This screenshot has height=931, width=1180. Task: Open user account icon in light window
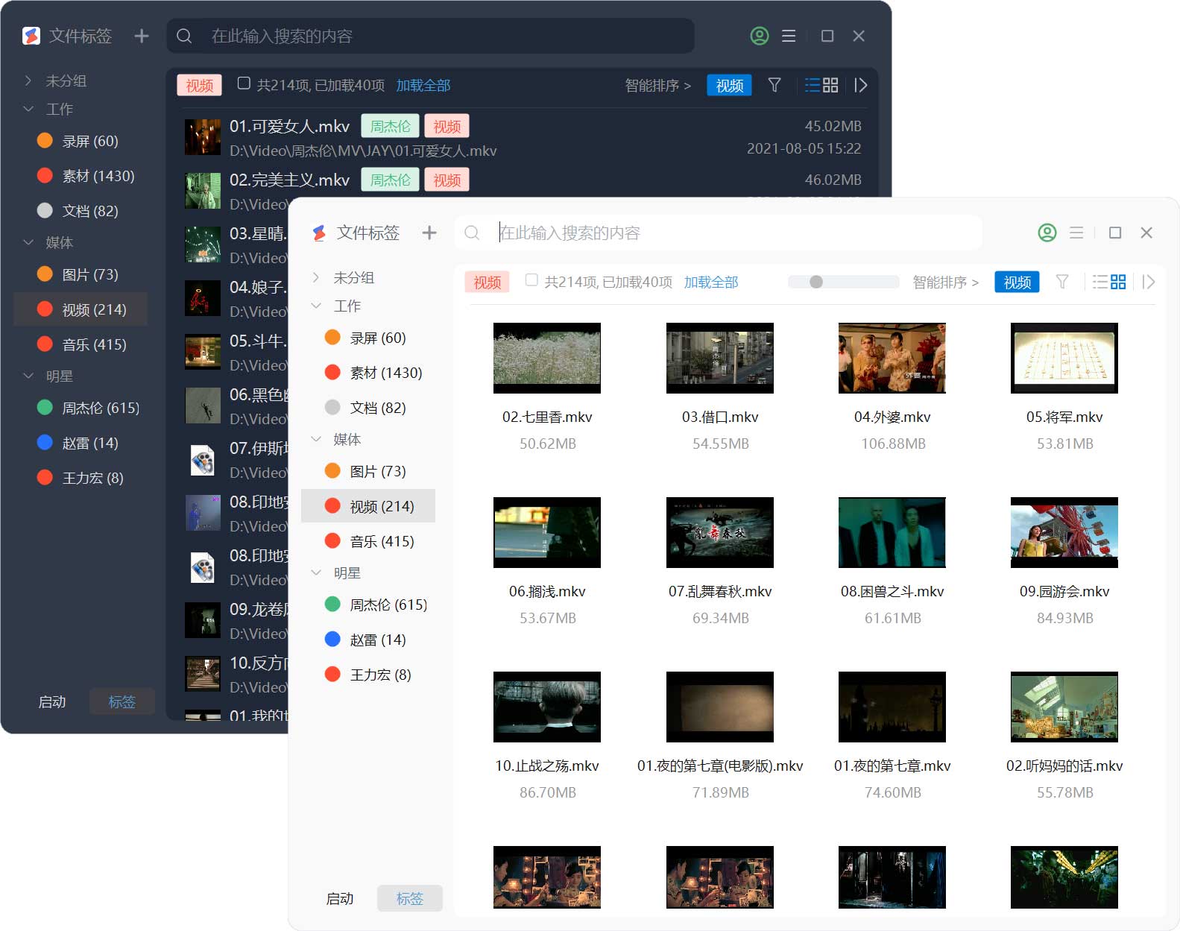point(1047,233)
